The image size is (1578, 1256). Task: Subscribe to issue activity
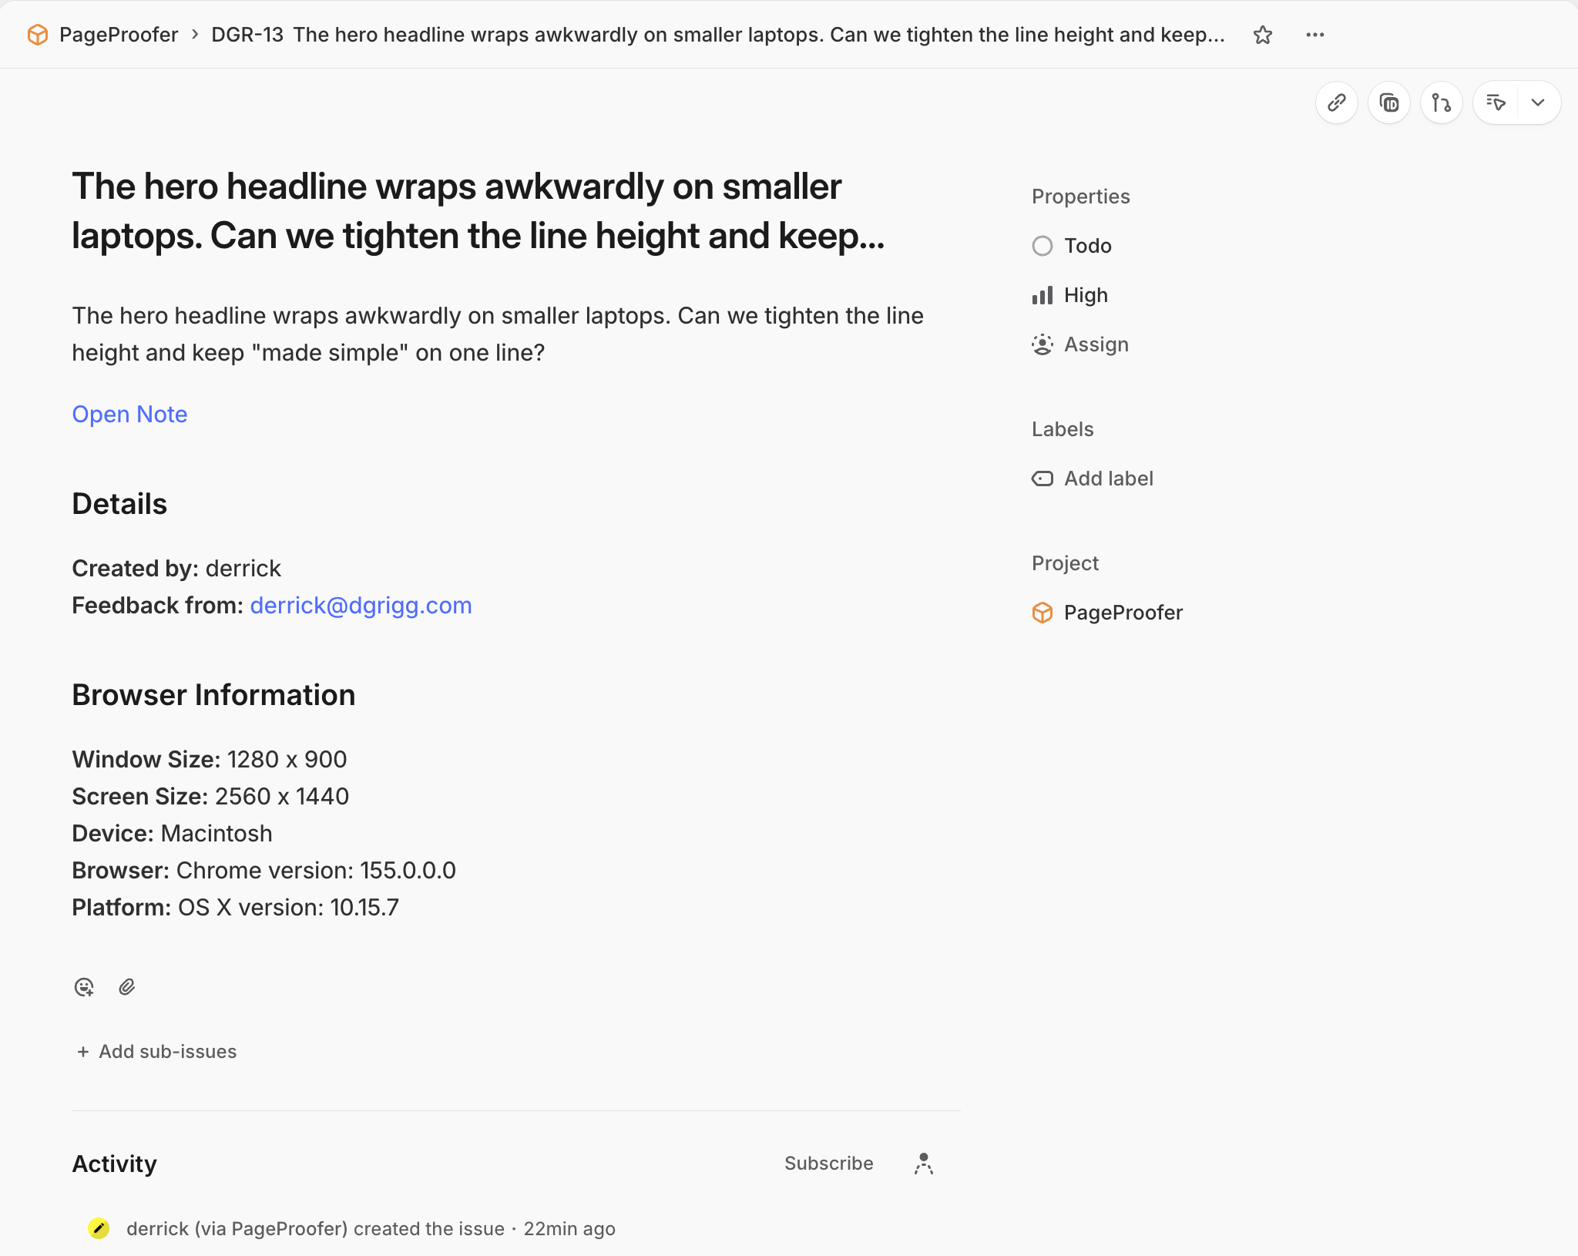(829, 1164)
